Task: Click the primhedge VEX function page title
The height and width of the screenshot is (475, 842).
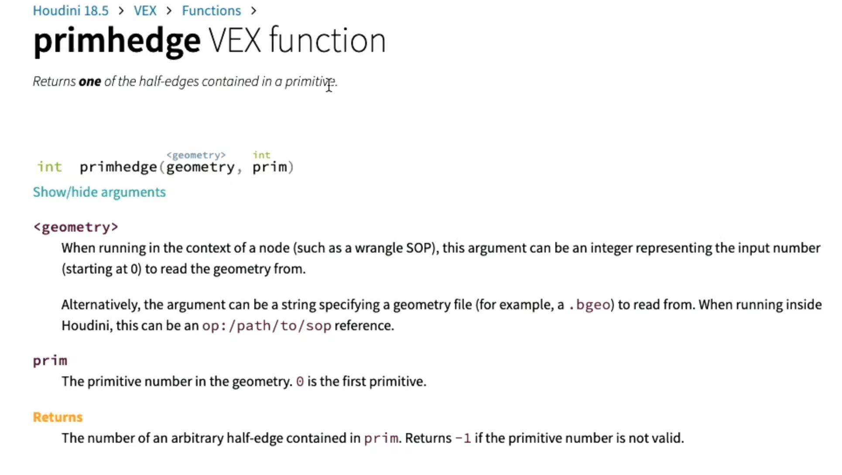Action: click(209, 41)
